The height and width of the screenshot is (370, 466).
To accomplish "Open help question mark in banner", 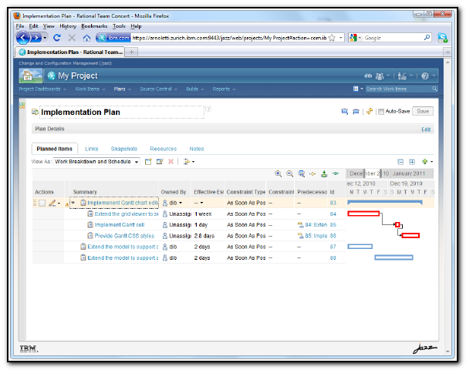I will 425,76.
